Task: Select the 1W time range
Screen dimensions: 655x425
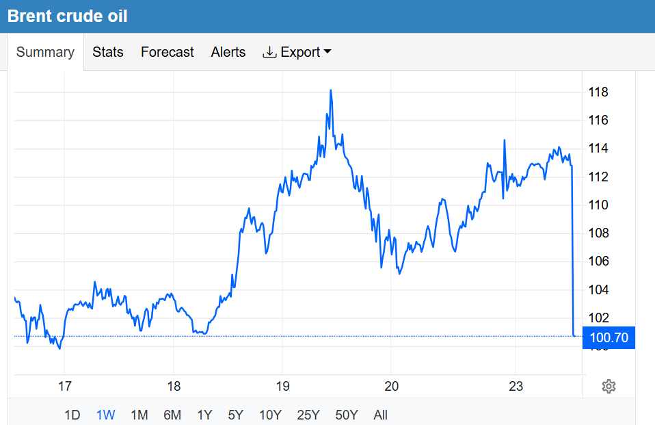Action: coord(105,415)
